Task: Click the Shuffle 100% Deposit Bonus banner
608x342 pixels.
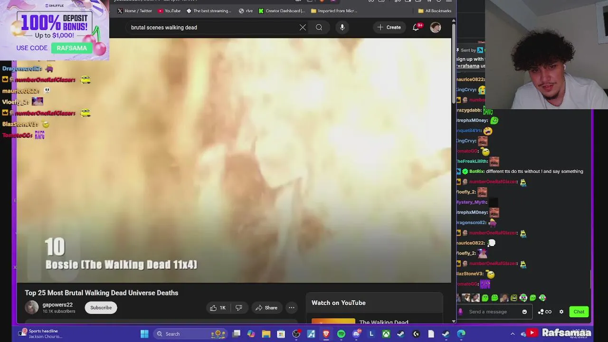Action: pyautogui.click(x=55, y=30)
